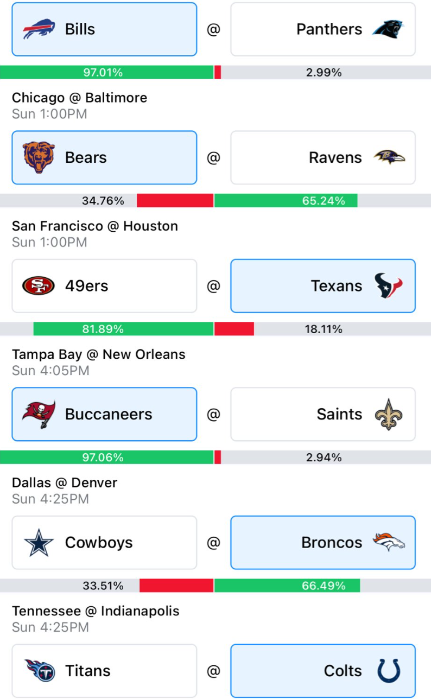Screen dimensions: 431x699
Task: Click the Baltimore Ravens logo
Action: [x=389, y=157]
